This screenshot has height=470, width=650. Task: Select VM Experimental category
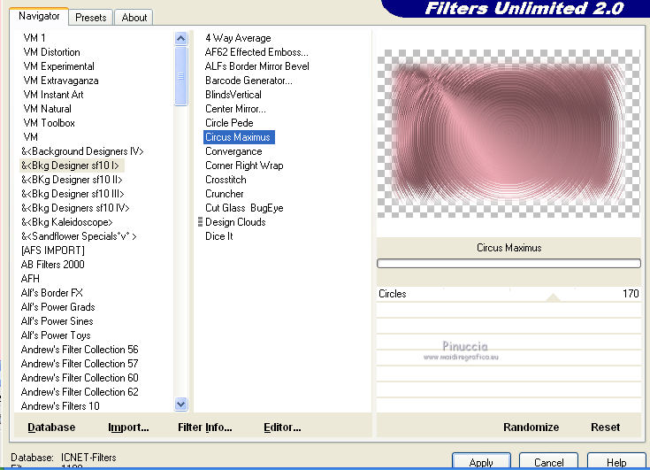pyautogui.click(x=59, y=66)
